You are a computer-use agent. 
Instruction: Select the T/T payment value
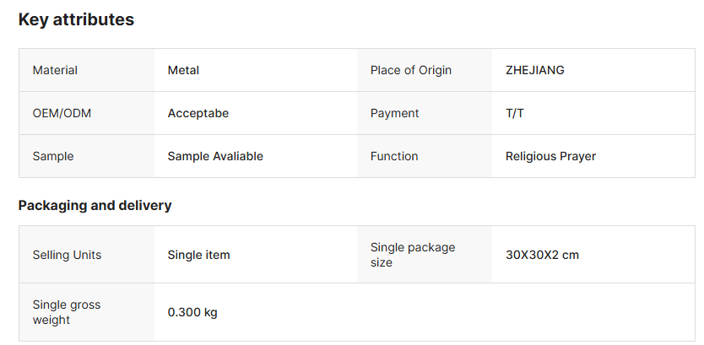point(514,113)
